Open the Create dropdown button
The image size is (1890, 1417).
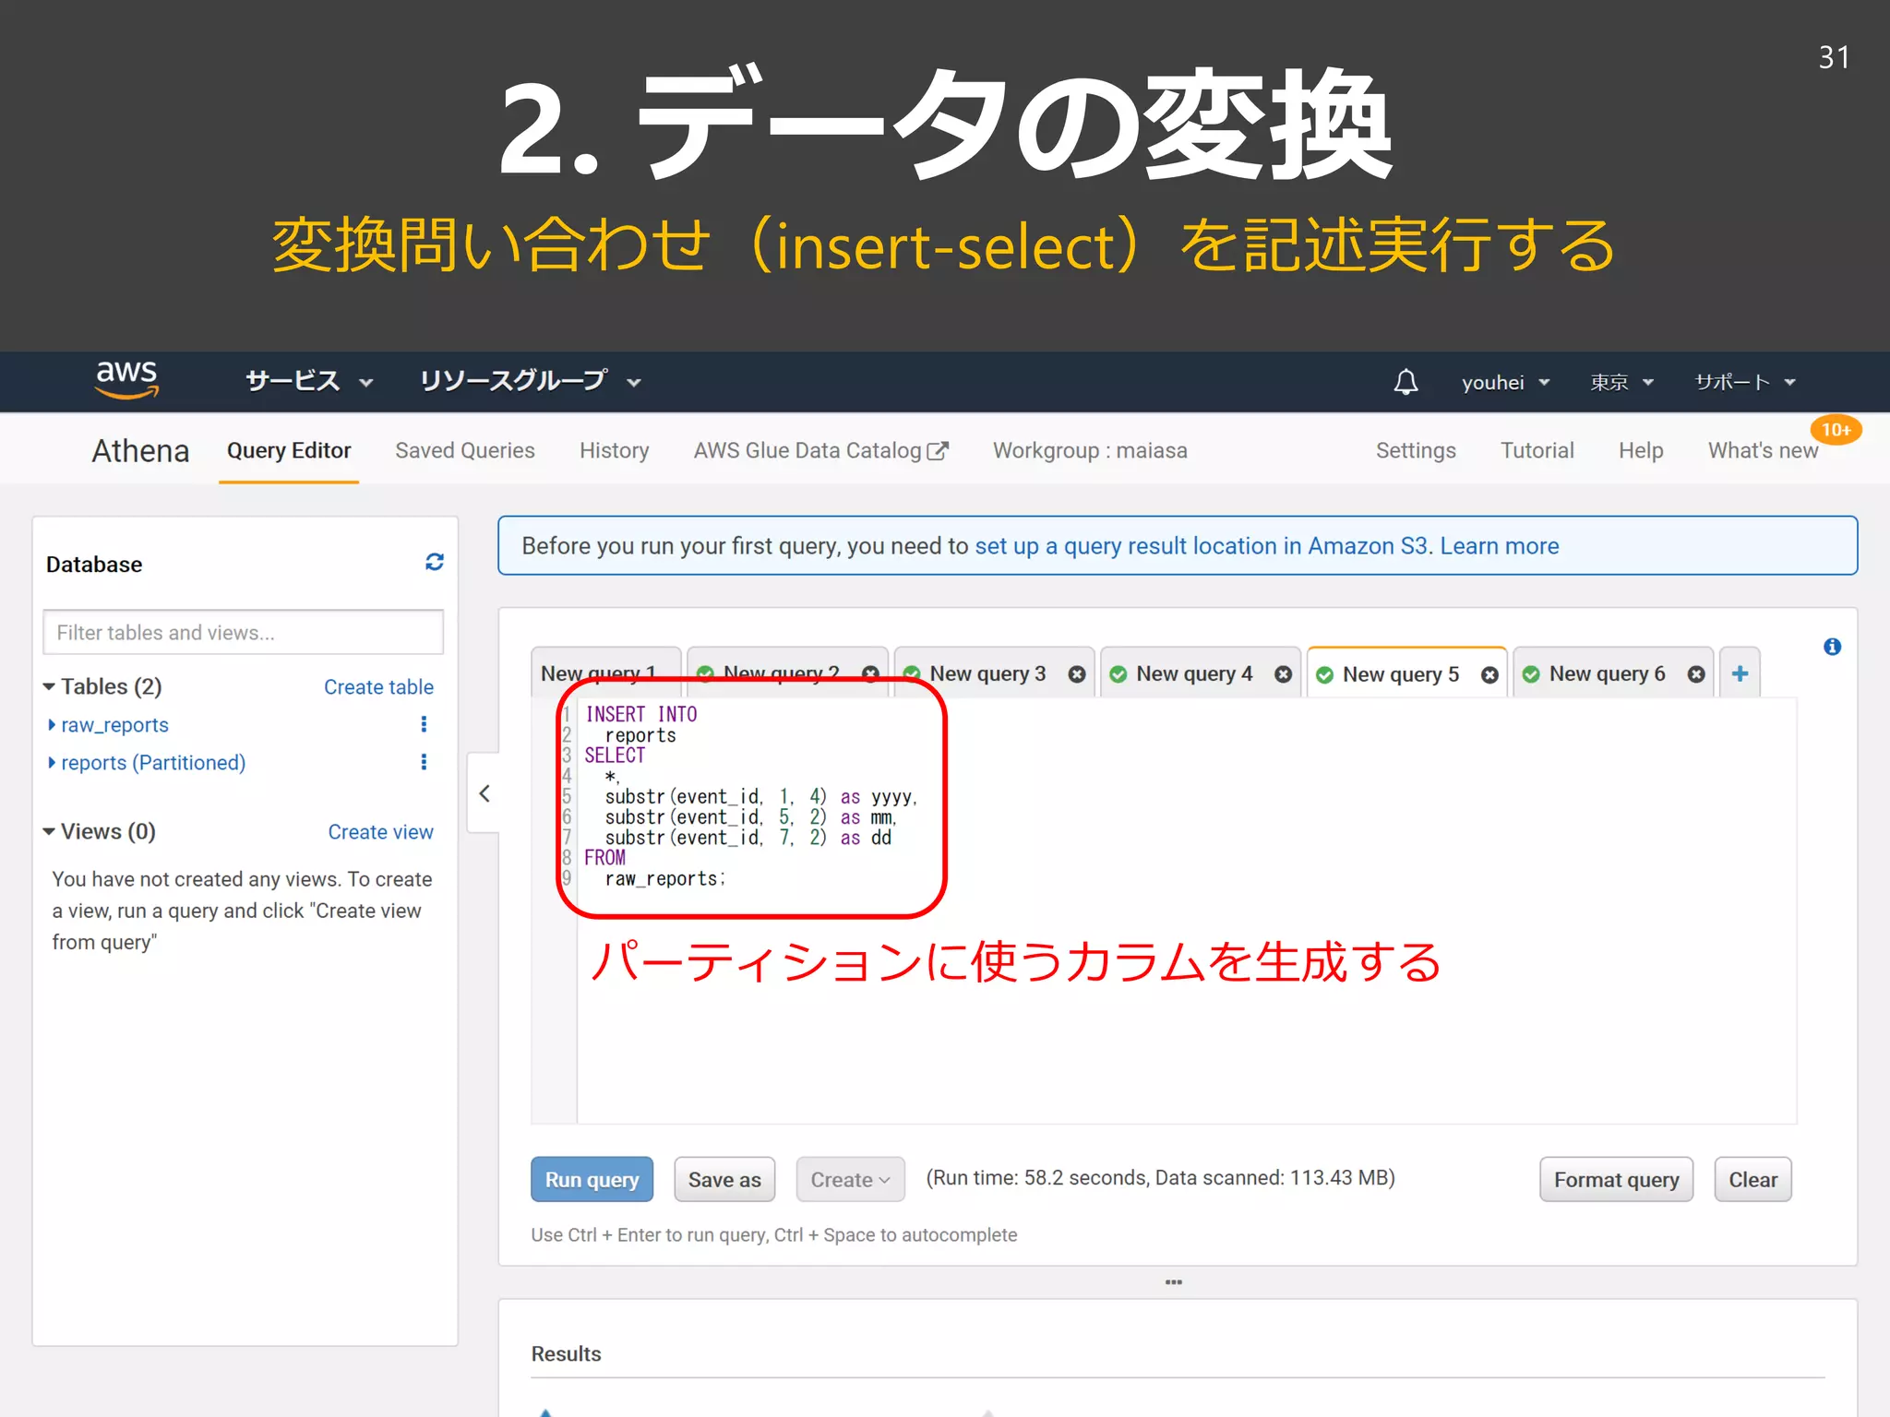850,1179
